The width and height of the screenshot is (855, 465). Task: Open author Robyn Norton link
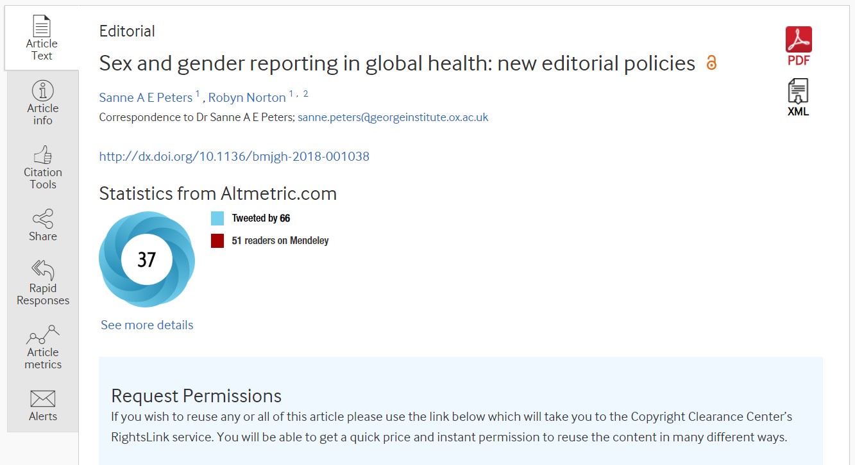pos(247,97)
